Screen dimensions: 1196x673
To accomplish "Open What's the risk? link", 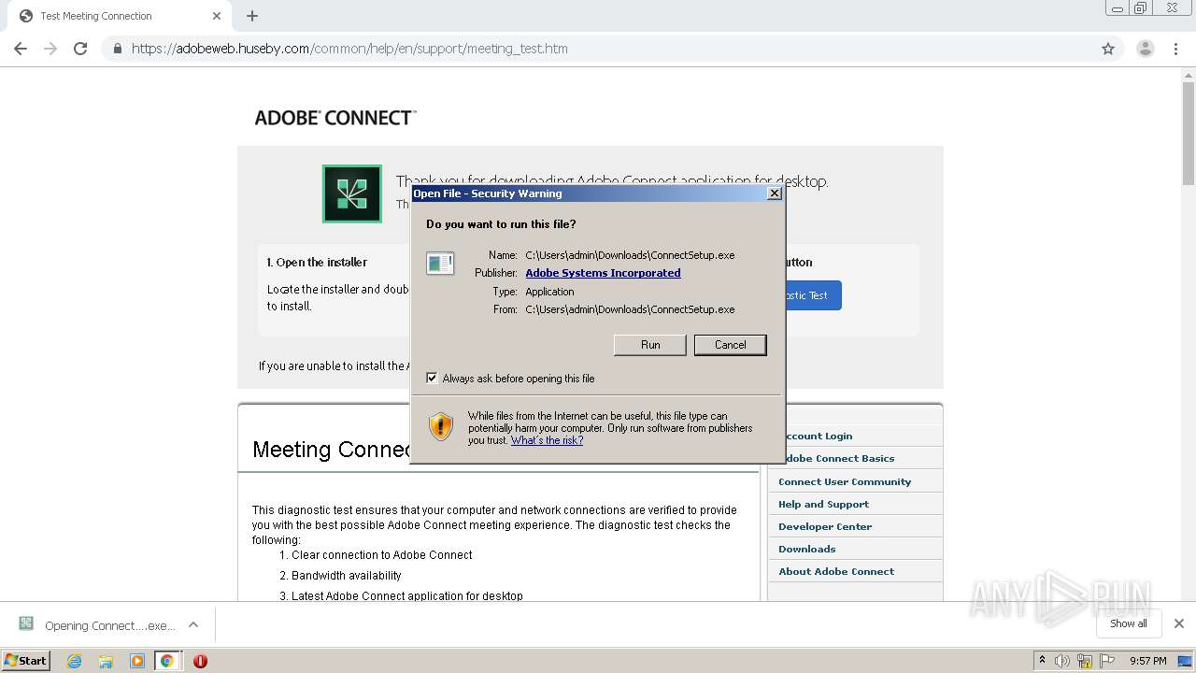I will (x=547, y=440).
